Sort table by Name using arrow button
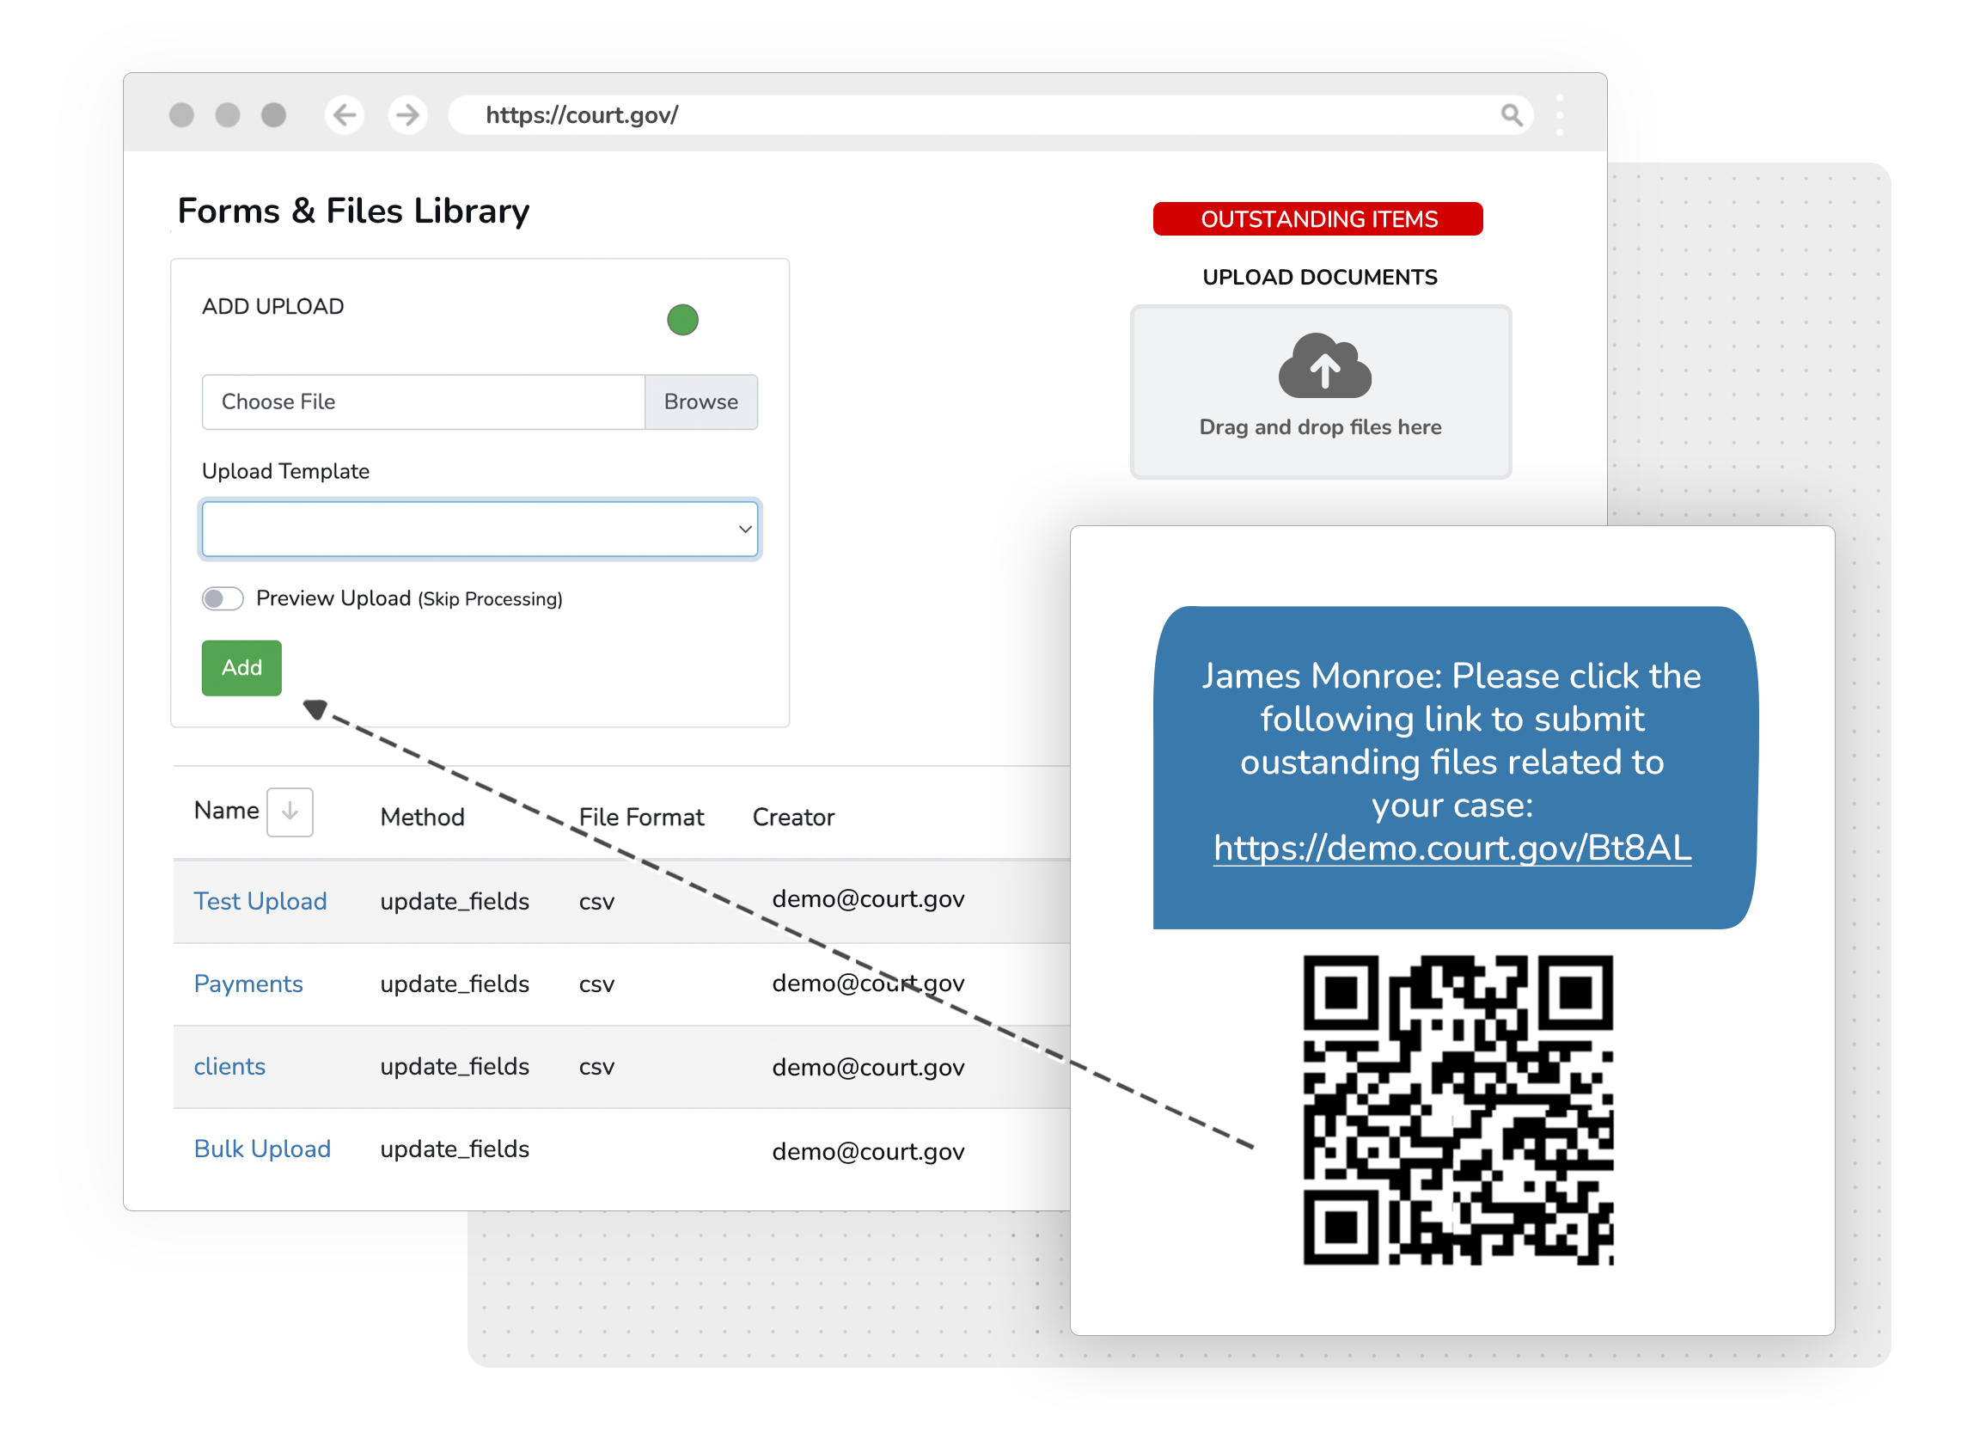Image resolution: width=1980 pixels, height=1446 pixels. 290,812
